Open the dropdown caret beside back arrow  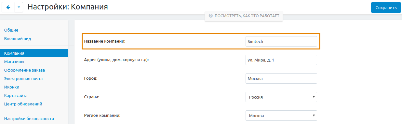coord(19,7)
